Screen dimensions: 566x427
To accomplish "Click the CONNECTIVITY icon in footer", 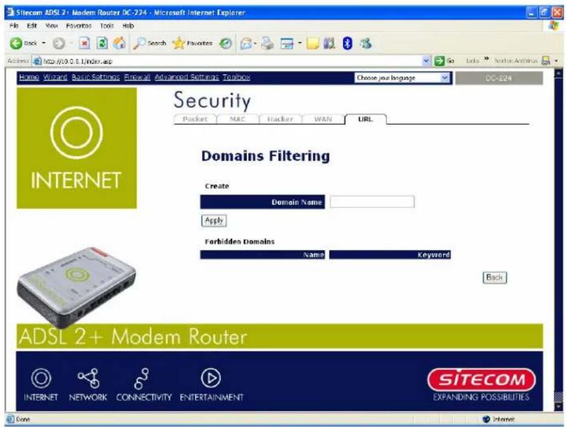I will 141,378.
